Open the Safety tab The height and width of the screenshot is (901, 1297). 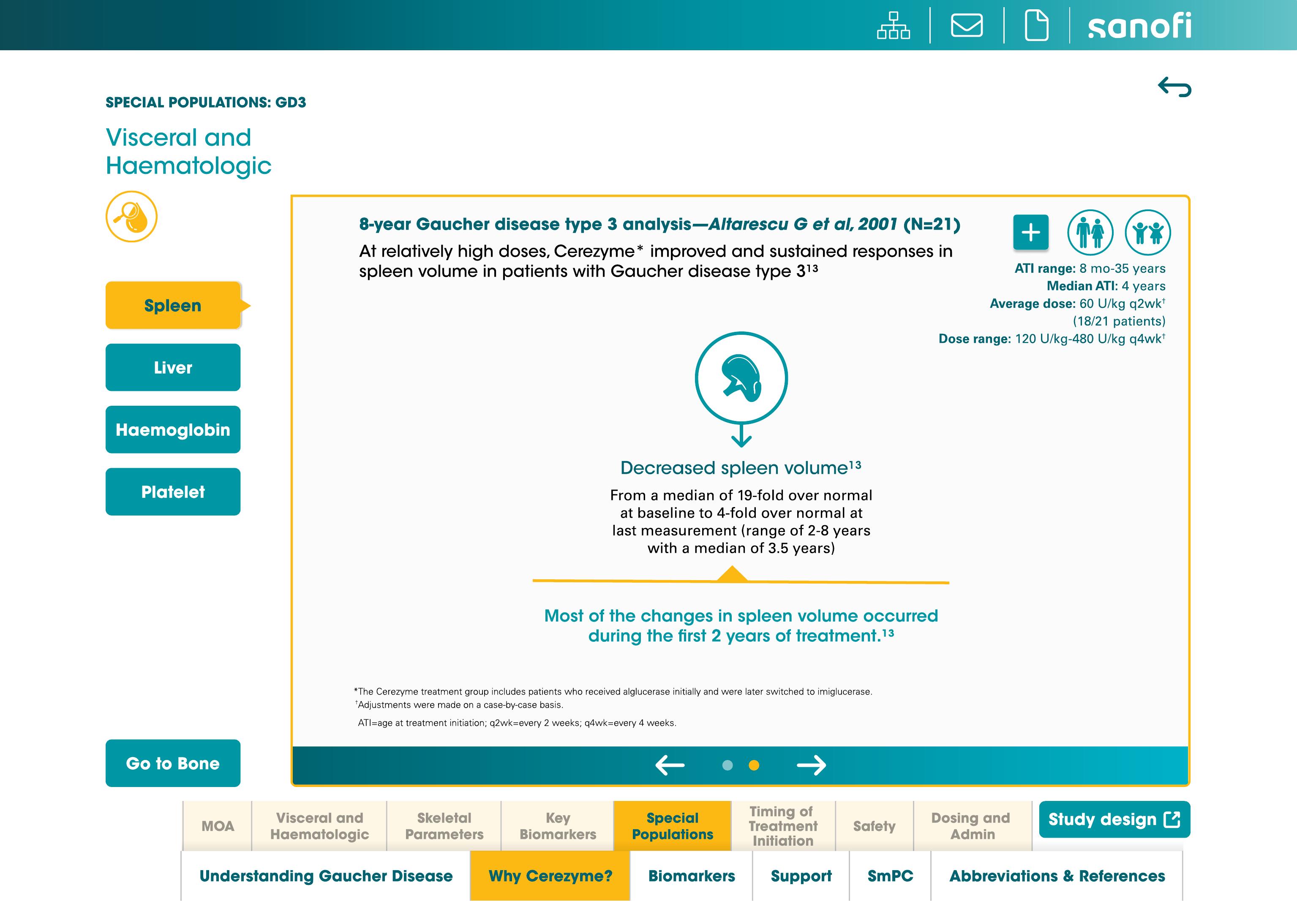click(875, 826)
